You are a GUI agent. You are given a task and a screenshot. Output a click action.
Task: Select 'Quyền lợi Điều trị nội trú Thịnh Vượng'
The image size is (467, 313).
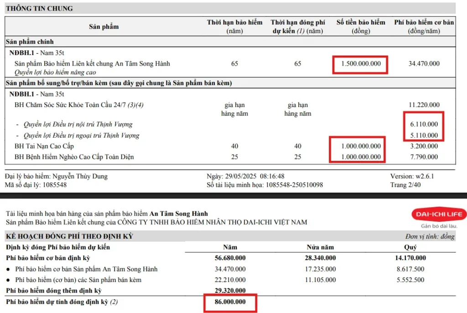pyautogui.click(x=78, y=124)
